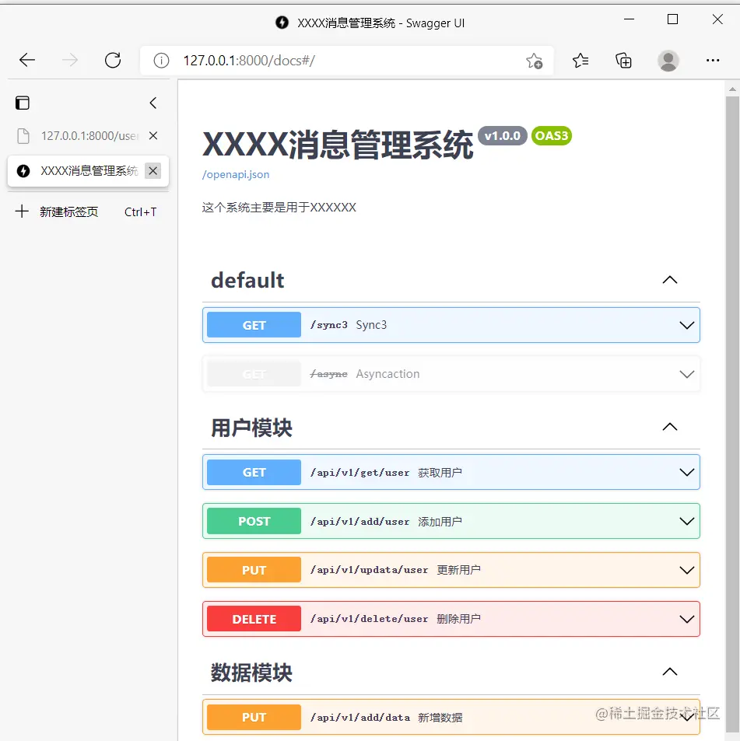This screenshot has height=741, width=740.
Task: View site information icon in address bar
Action: tap(161, 61)
